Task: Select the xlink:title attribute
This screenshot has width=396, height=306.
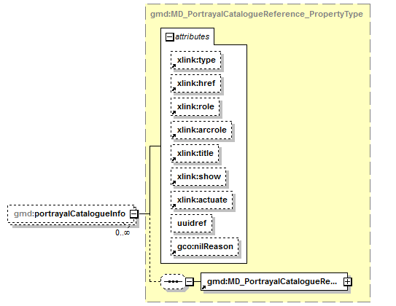Action: pos(195,153)
